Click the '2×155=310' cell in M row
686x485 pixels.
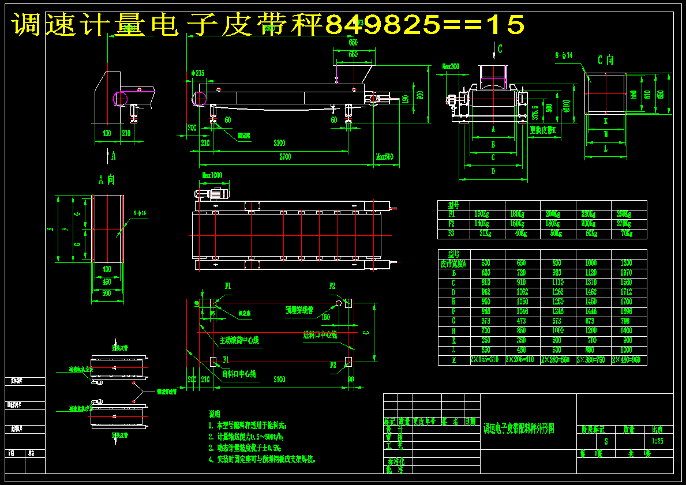484,360
